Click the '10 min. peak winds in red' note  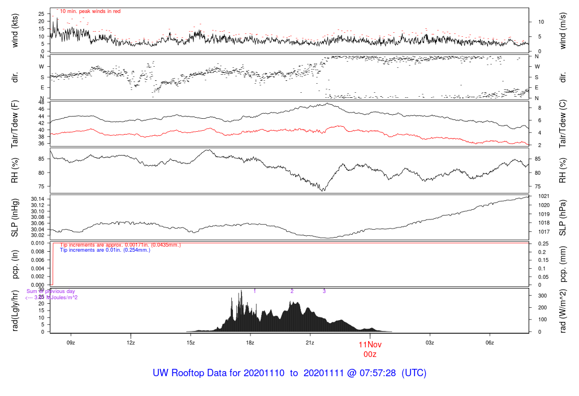90,11
